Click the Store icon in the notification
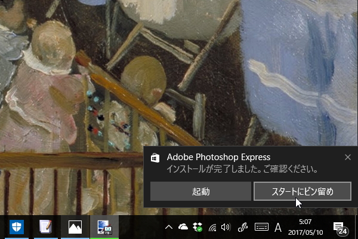358x239 pixels. coord(155,158)
